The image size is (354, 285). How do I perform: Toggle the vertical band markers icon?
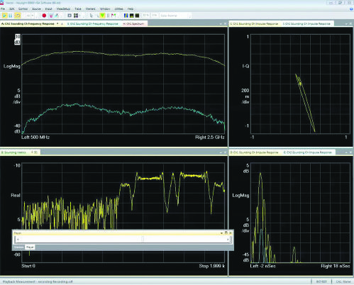pos(108,16)
